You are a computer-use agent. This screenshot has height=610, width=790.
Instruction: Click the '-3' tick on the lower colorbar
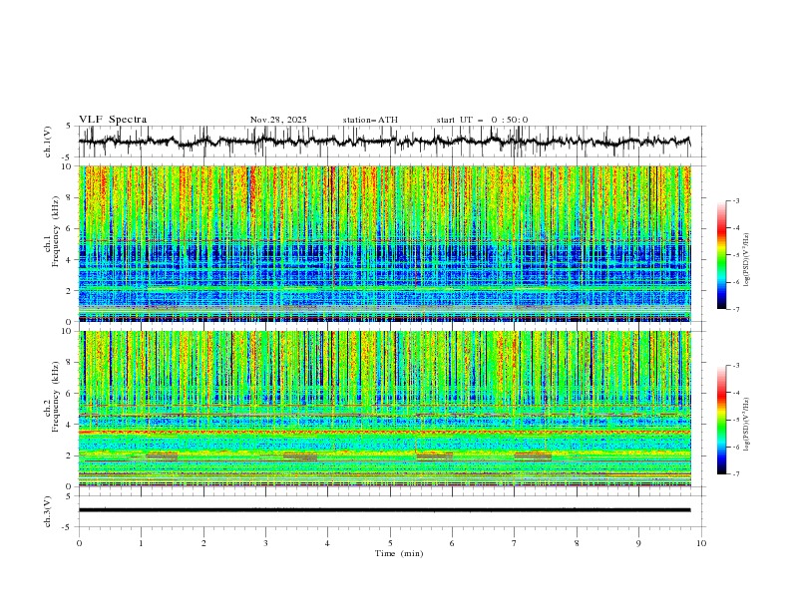(x=735, y=366)
